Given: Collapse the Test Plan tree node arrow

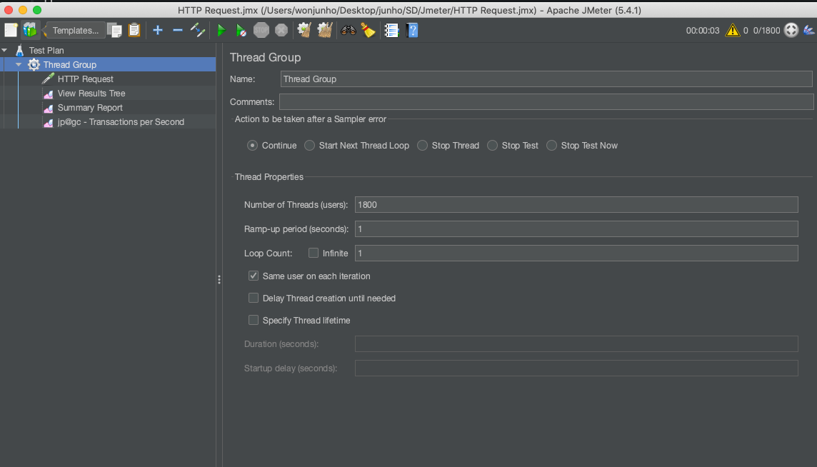Looking at the screenshot, I should (5, 51).
